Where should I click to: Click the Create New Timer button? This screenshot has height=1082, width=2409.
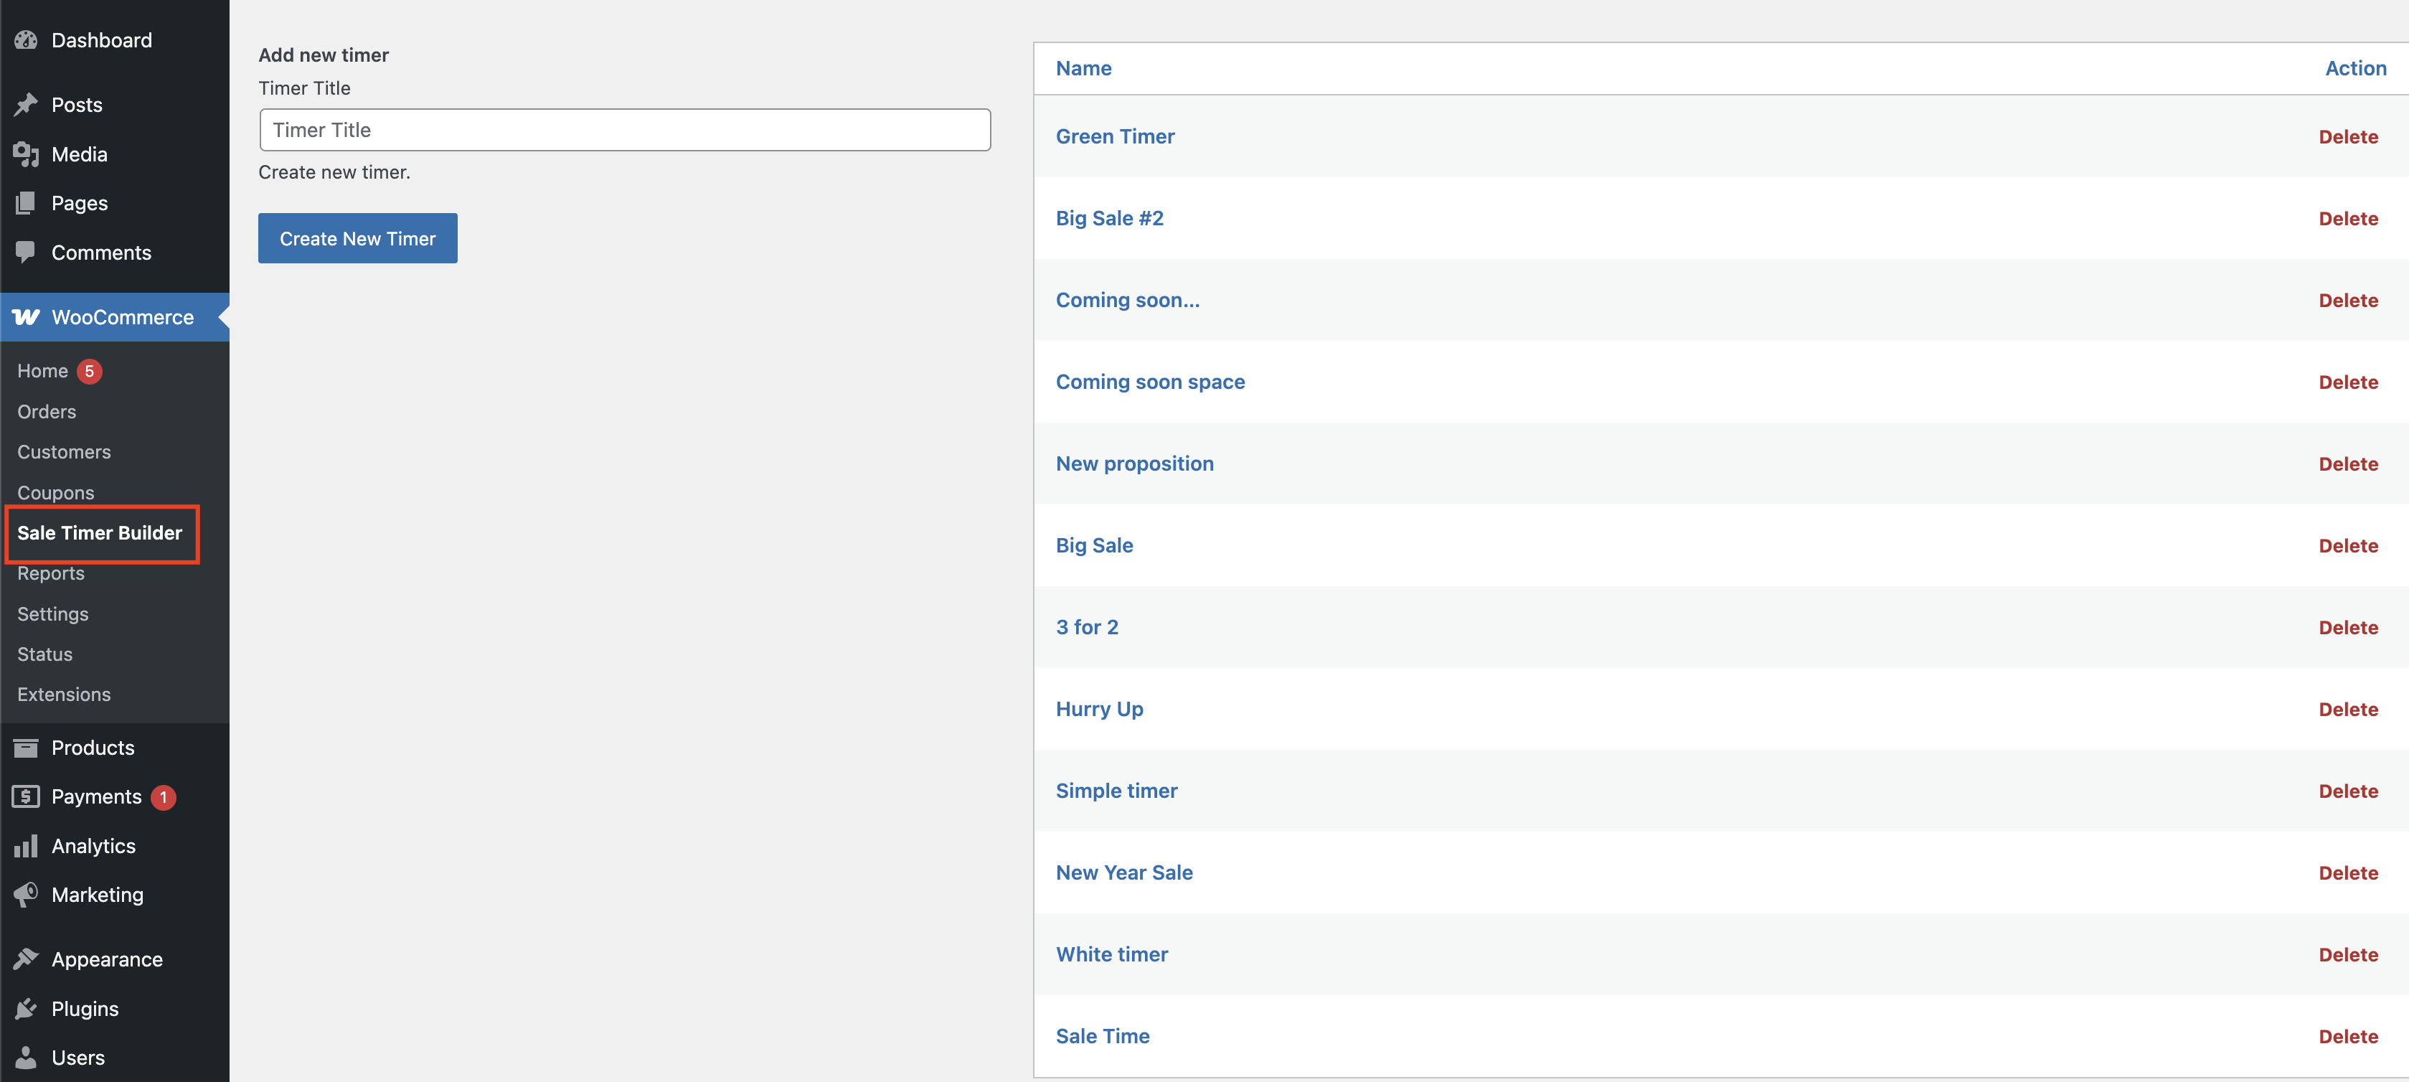click(357, 238)
